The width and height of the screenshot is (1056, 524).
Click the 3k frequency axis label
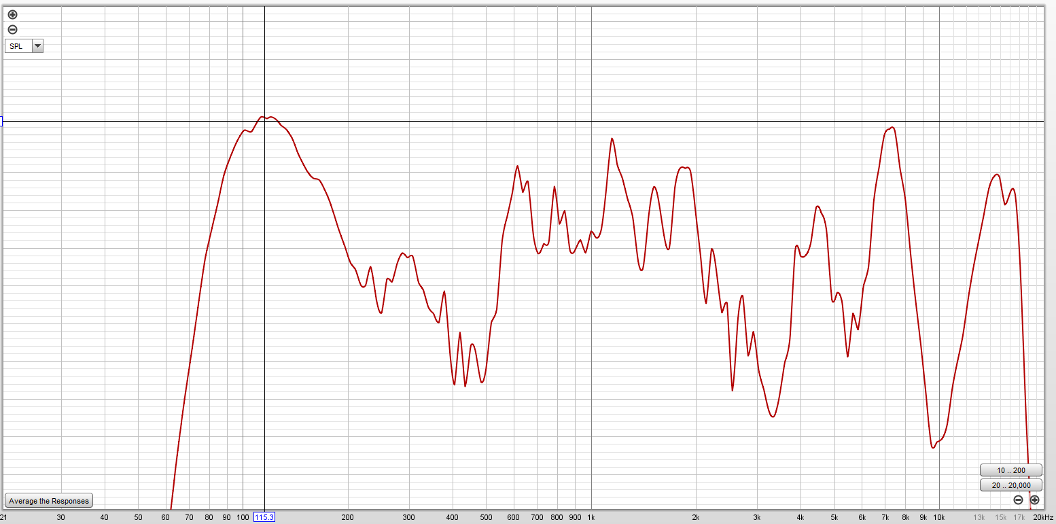click(757, 518)
